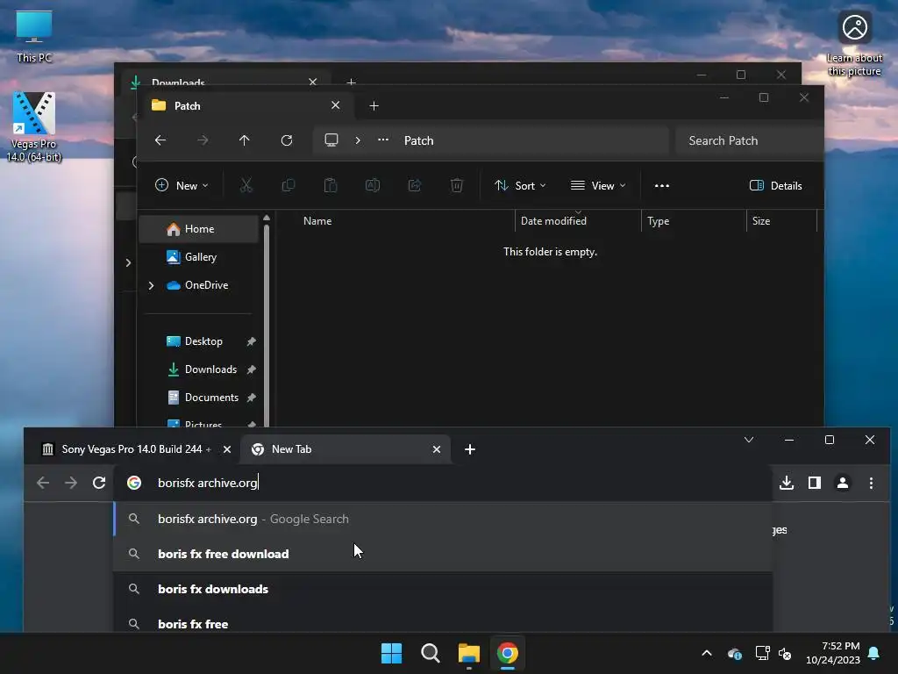
Task: Close the New Tab tab in Chrome
Action: pos(437,449)
